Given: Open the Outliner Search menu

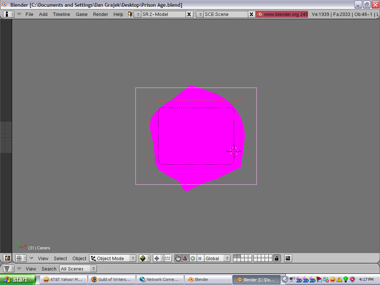Looking at the screenshot, I should tap(49, 269).
